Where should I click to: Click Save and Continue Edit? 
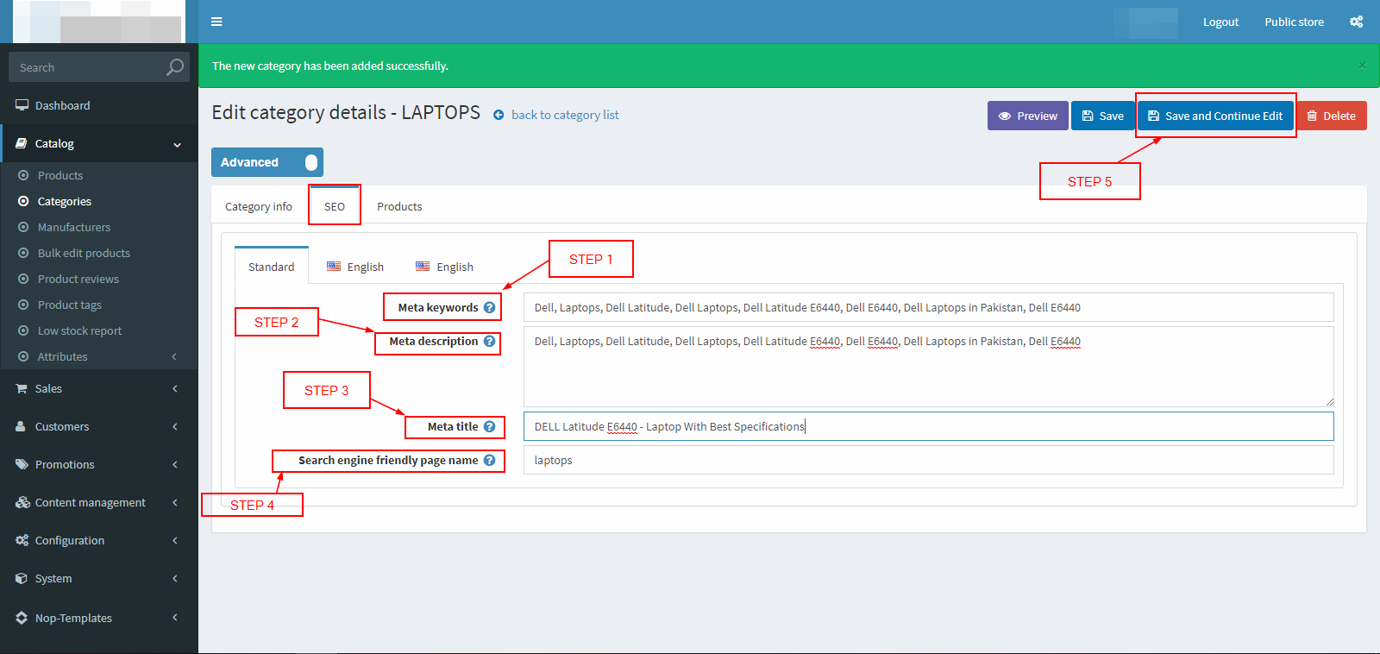[x=1215, y=116]
